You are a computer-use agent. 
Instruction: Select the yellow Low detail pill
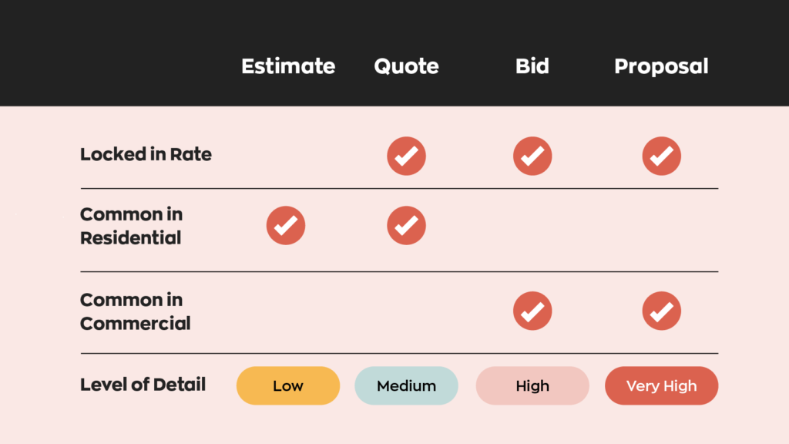[288, 385]
